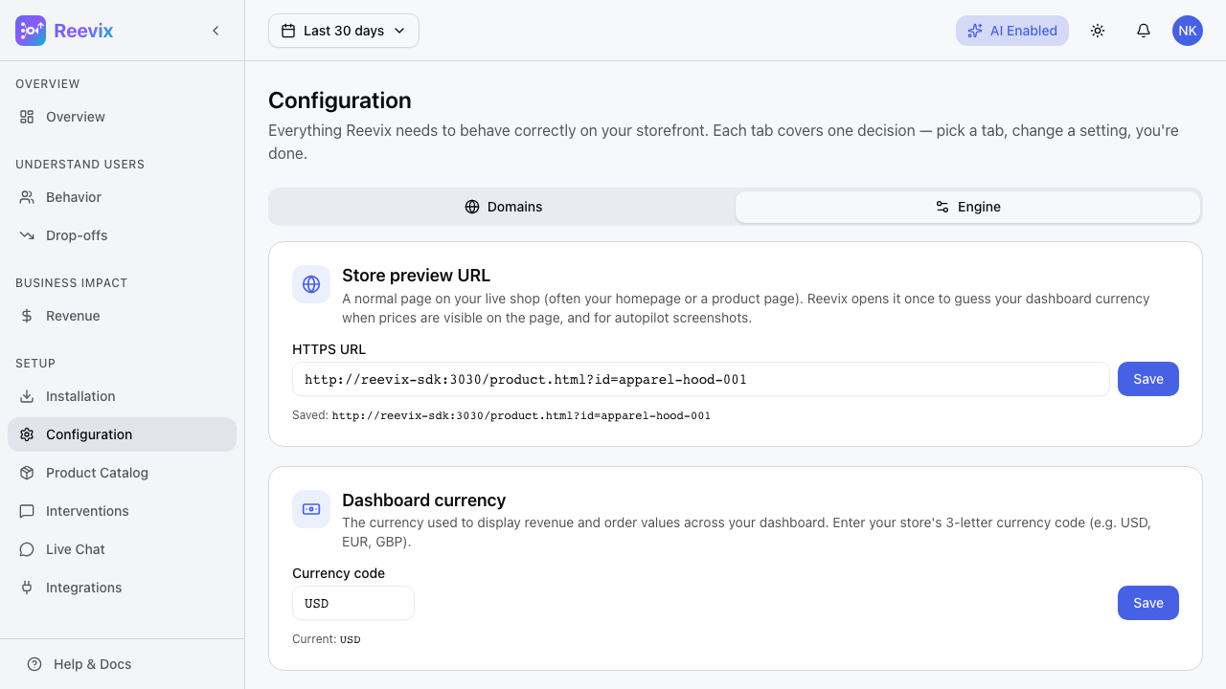This screenshot has height=689, width=1226.
Task: Click the 'Store preview URL' heading
Action: (x=416, y=276)
